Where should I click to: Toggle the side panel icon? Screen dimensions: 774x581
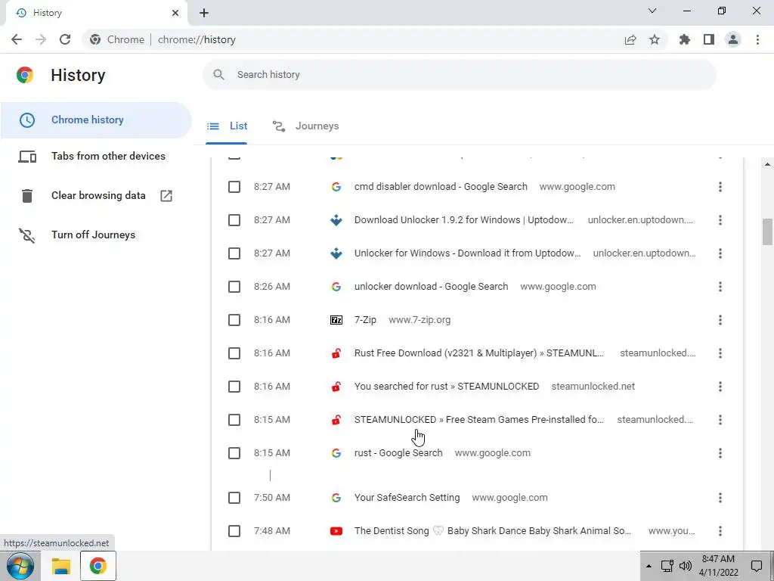tap(709, 39)
